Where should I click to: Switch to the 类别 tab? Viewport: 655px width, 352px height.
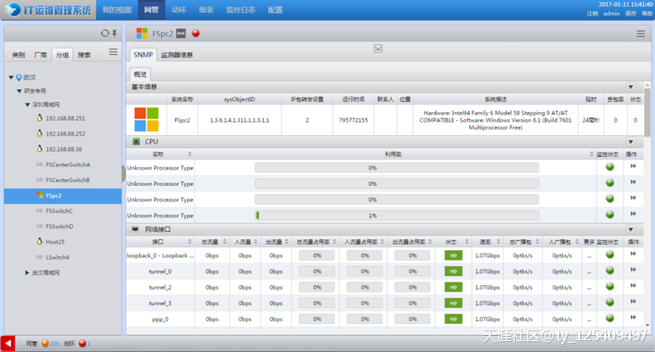pyautogui.click(x=18, y=55)
